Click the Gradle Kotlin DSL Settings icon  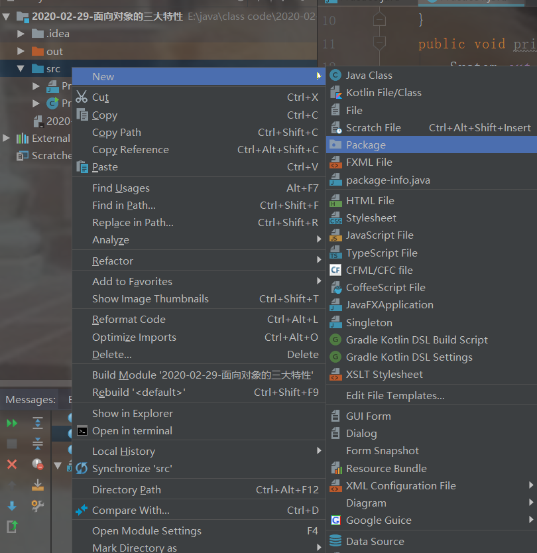pyautogui.click(x=335, y=357)
